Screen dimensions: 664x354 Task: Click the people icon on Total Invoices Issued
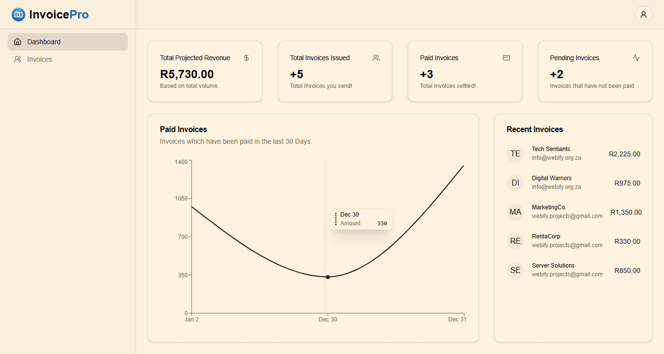[x=376, y=58]
